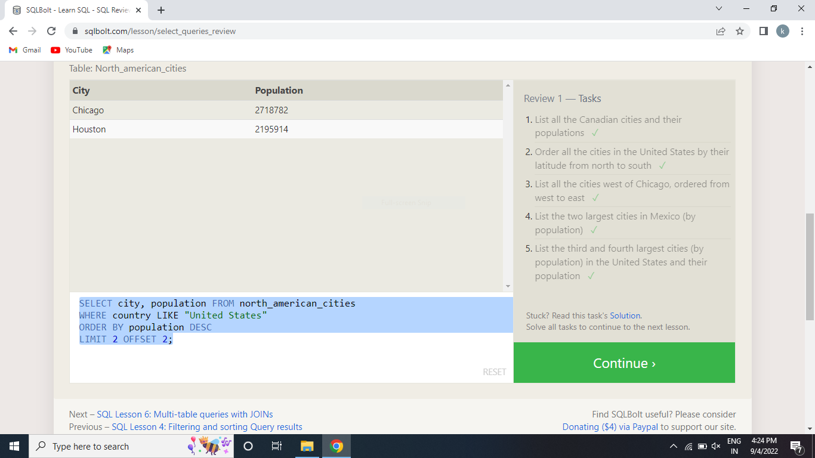Select task 1 about Canadian cities

626,126
